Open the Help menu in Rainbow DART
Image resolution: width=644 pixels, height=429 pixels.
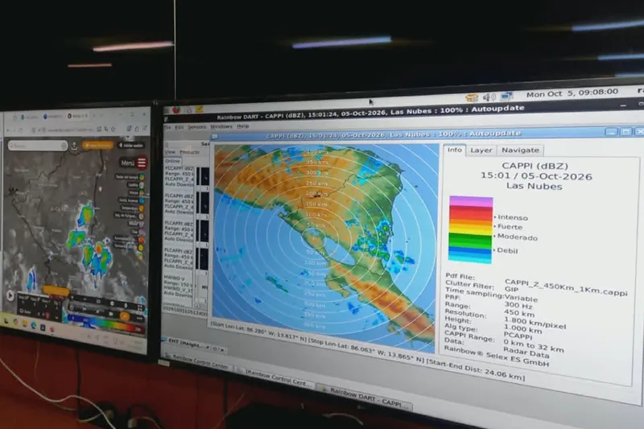[x=243, y=126]
